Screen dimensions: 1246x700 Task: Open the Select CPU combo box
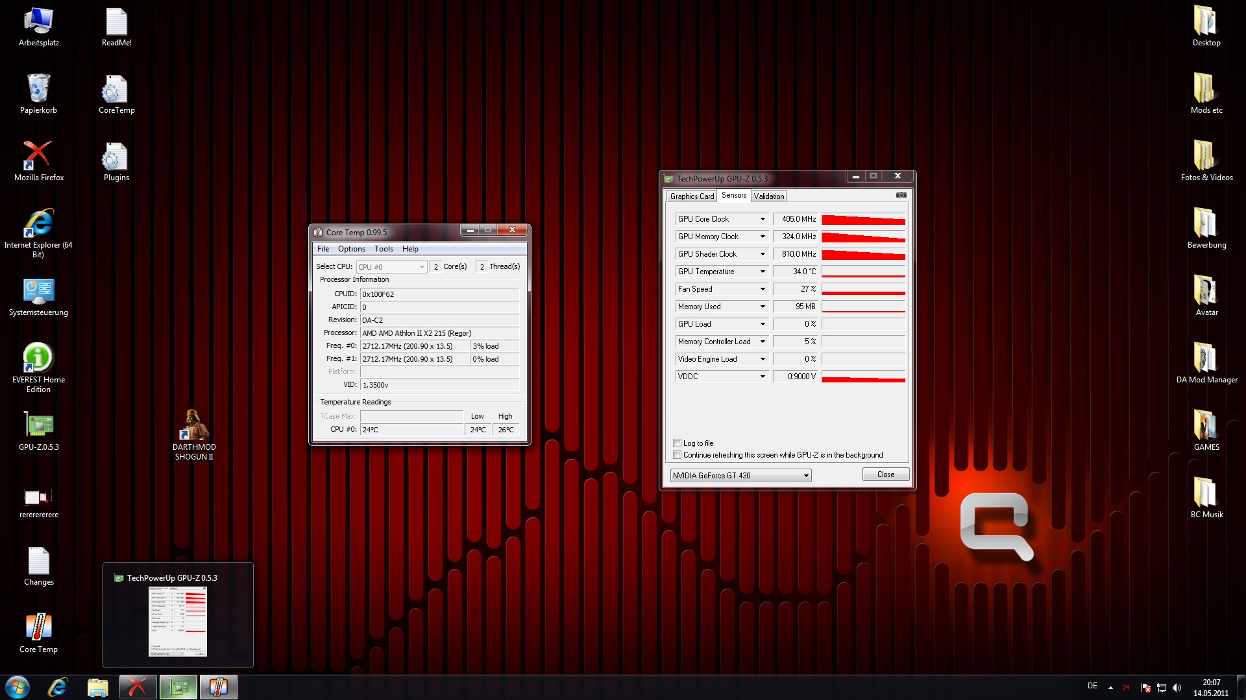(x=391, y=267)
